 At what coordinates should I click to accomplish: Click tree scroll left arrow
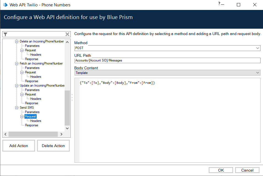6,134
